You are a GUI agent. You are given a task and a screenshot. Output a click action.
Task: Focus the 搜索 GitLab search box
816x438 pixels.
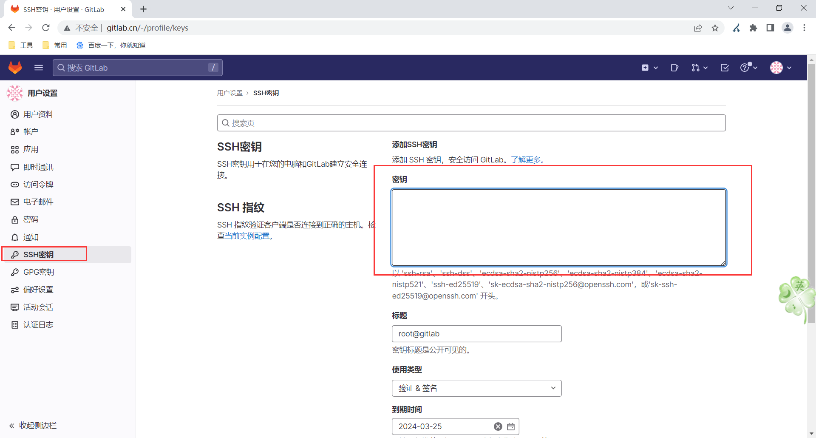[x=137, y=68]
